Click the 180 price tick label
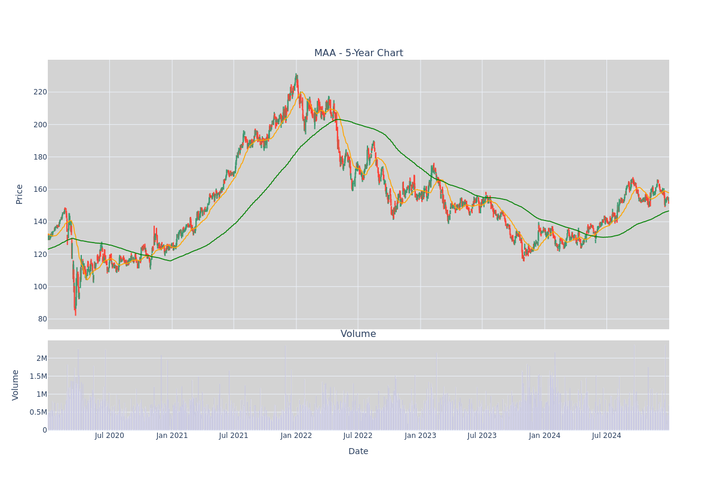The width and height of the screenshot is (717, 478). coord(40,157)
